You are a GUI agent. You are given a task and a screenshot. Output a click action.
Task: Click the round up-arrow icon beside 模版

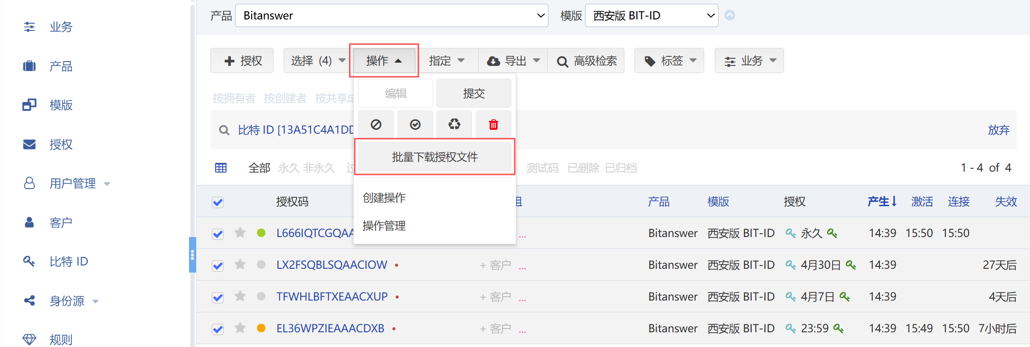730,15
